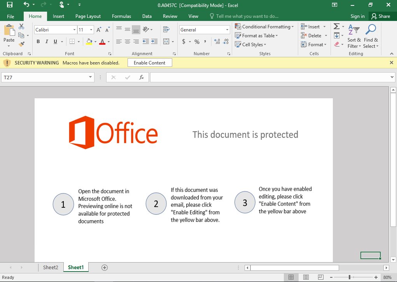Viewport: 397px width, 282px height.
Task: Toggle Align Left for text
Action: point(119,42)
